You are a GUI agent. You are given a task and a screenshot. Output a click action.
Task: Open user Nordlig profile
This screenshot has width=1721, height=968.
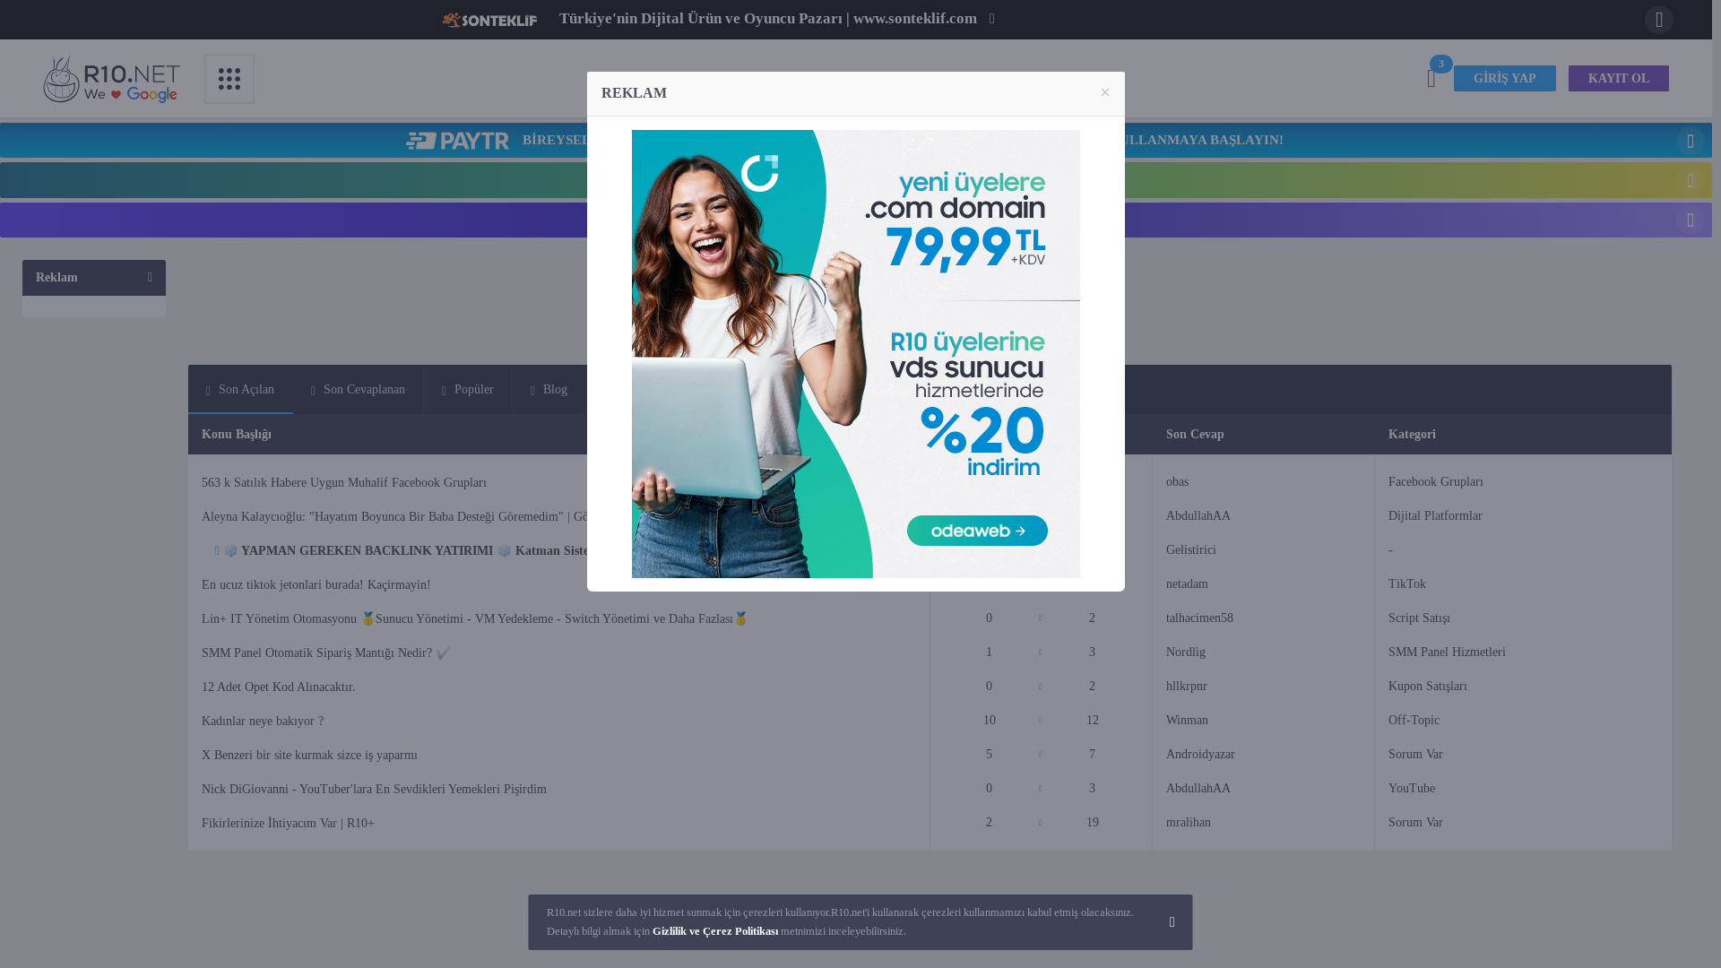1185,653
